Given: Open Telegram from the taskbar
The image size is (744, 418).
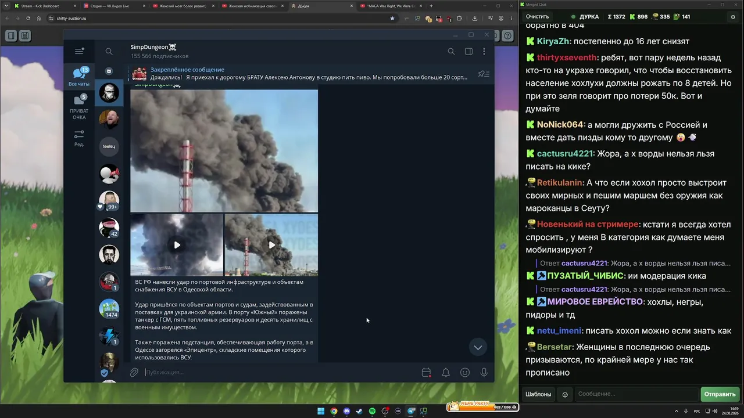Looking at the screenshot, I should pos(412,412).
